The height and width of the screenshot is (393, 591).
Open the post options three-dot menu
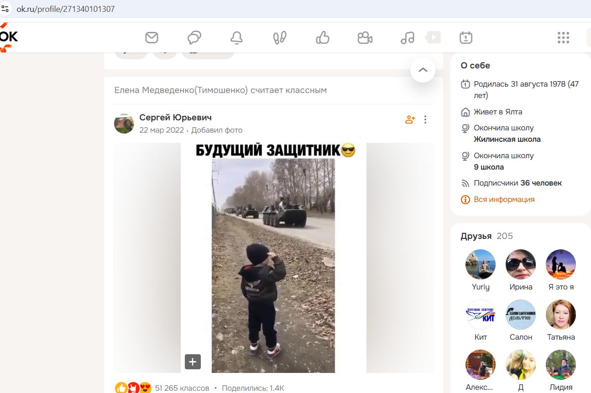point(425,119)
